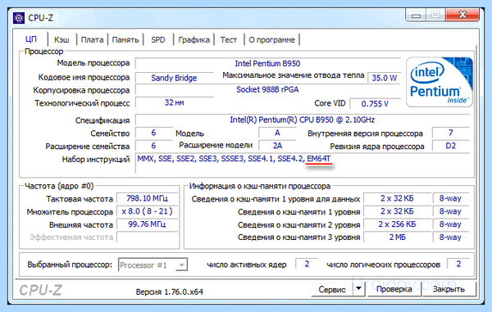Switch to the Память tab

pyautogui.click(x=125, y=40)
